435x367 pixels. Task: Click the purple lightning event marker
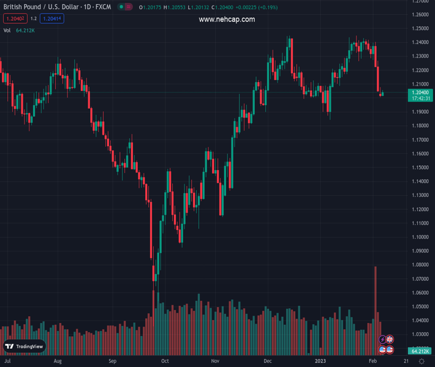(383, 339)
